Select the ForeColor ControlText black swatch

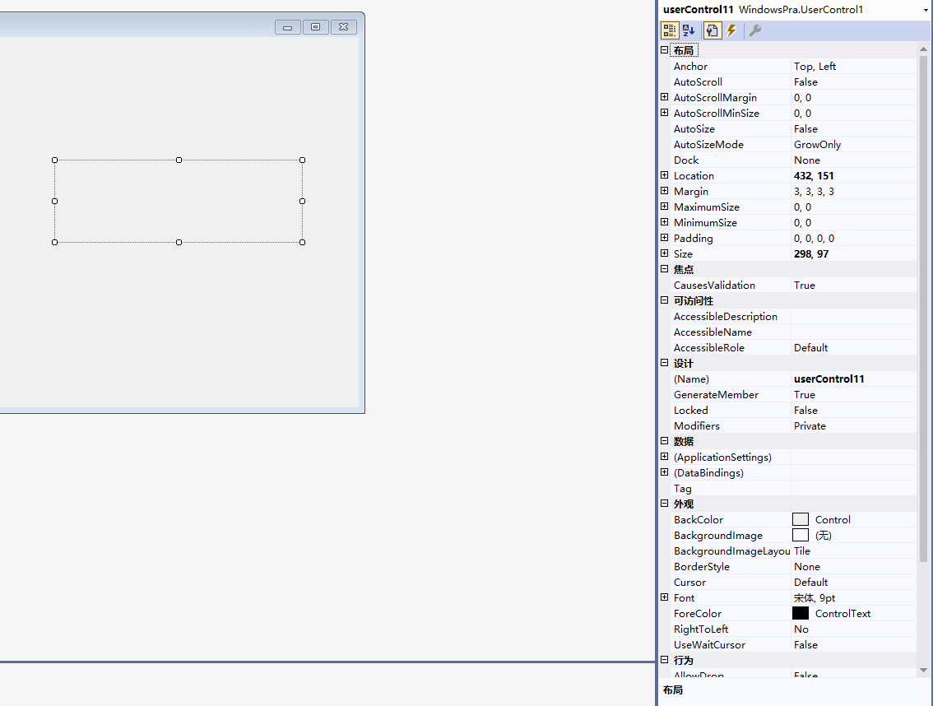coord(801,613)
